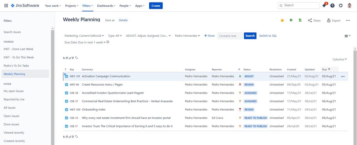Open the Due Date filter dropdown
The width and height of the screenshot is (357, 145).
(85, 42)
